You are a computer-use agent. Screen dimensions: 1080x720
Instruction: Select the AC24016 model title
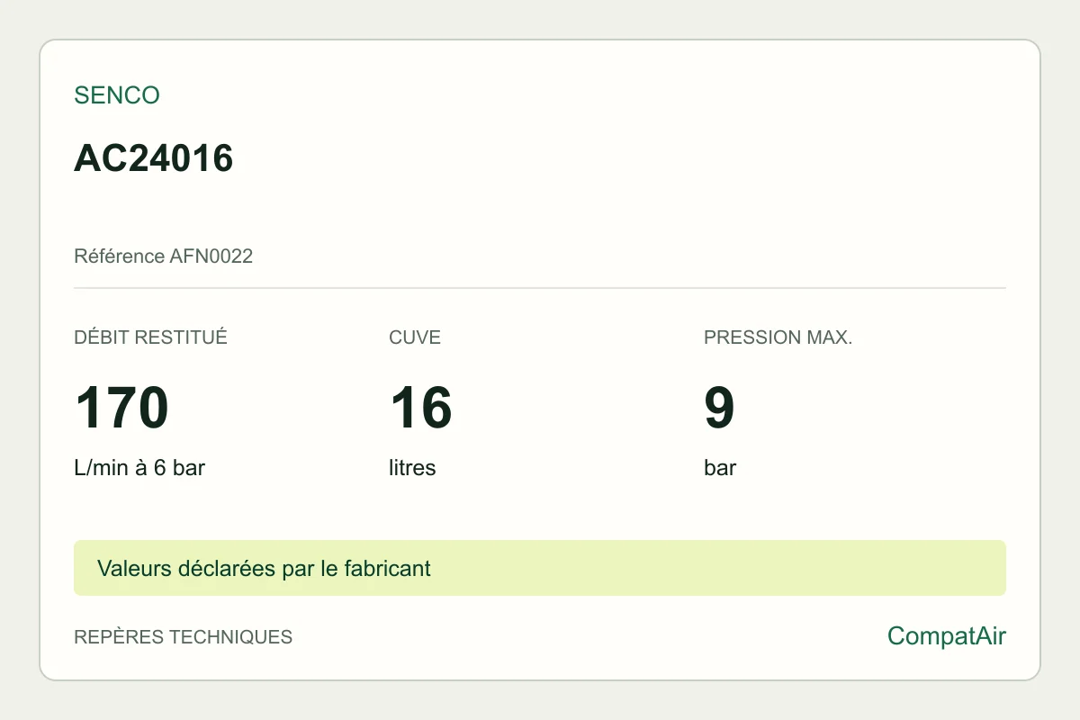pyautogui.click(x=154, y=158)
